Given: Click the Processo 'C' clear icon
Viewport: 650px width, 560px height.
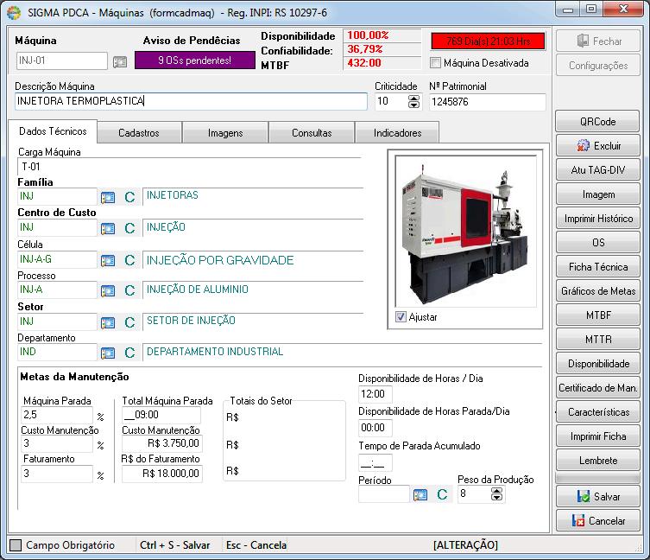Looking at the screenshot, I should click(x=129, y=290).
